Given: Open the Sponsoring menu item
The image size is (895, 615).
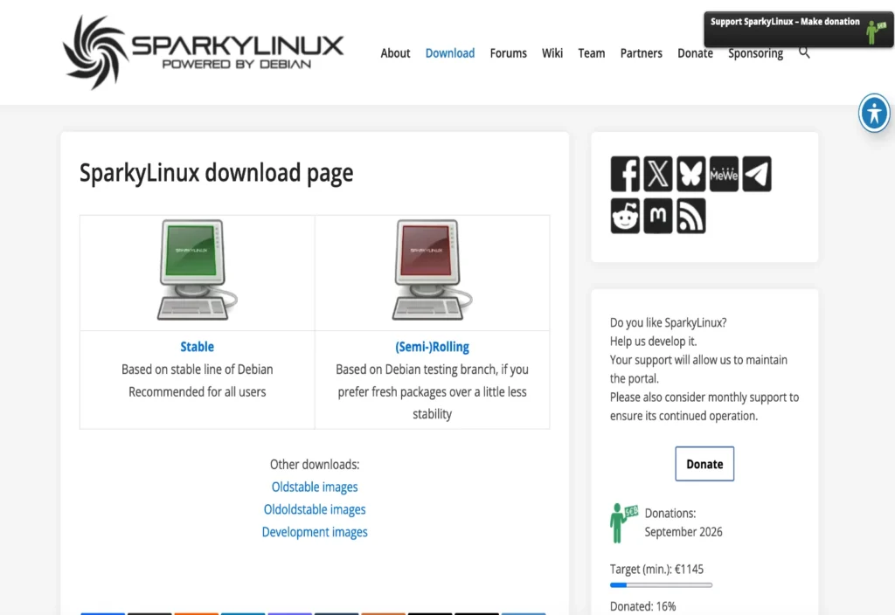Looking at the screenshot, I should pyautogui.click(x=755, y=53).
